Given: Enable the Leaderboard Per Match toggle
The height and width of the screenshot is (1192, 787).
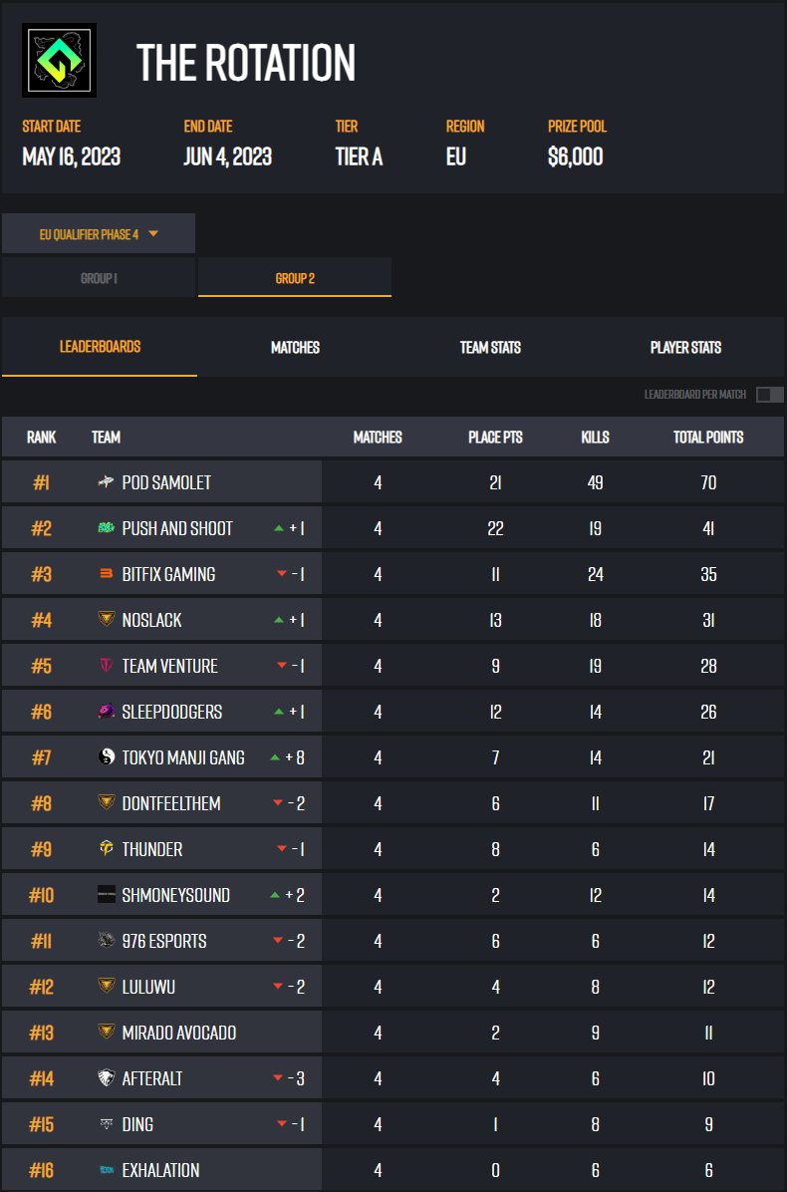Looking at the screenshot, I should click(x=769, y=395).
